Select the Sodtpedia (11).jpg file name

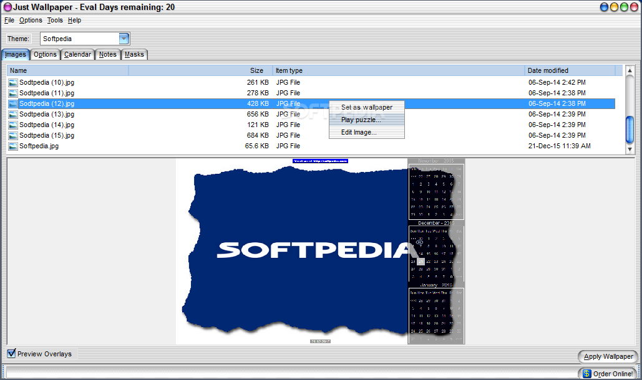click(47, 93)
